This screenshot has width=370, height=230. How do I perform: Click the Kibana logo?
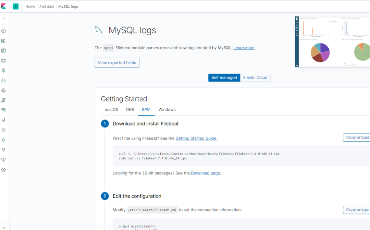coord(3,7)
